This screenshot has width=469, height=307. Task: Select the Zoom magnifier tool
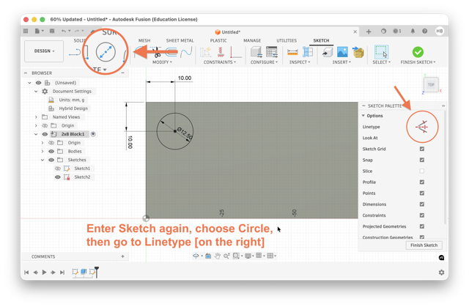click(x=226, y=256)
